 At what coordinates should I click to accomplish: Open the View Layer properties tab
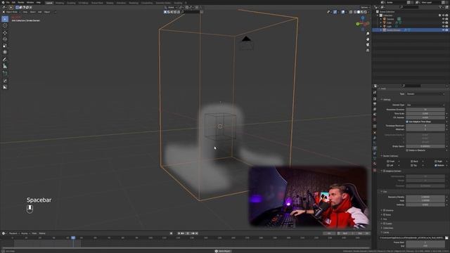coord(375,109)
